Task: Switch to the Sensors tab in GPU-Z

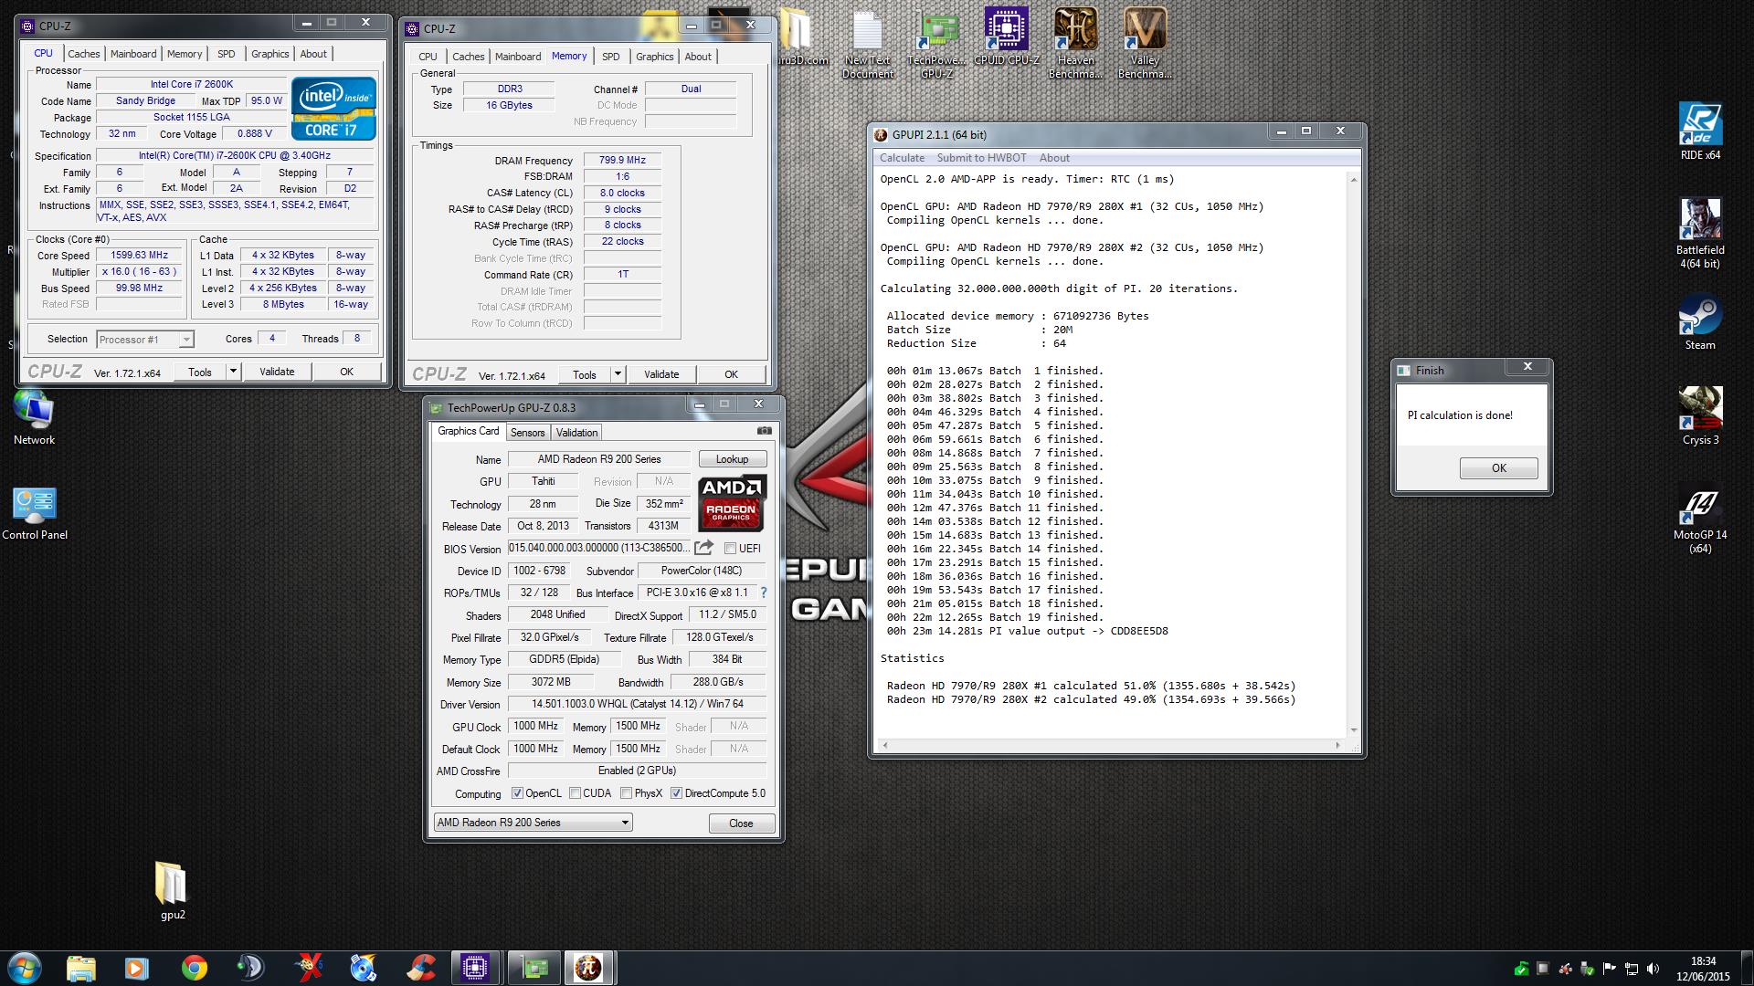Action: (527, 433)
